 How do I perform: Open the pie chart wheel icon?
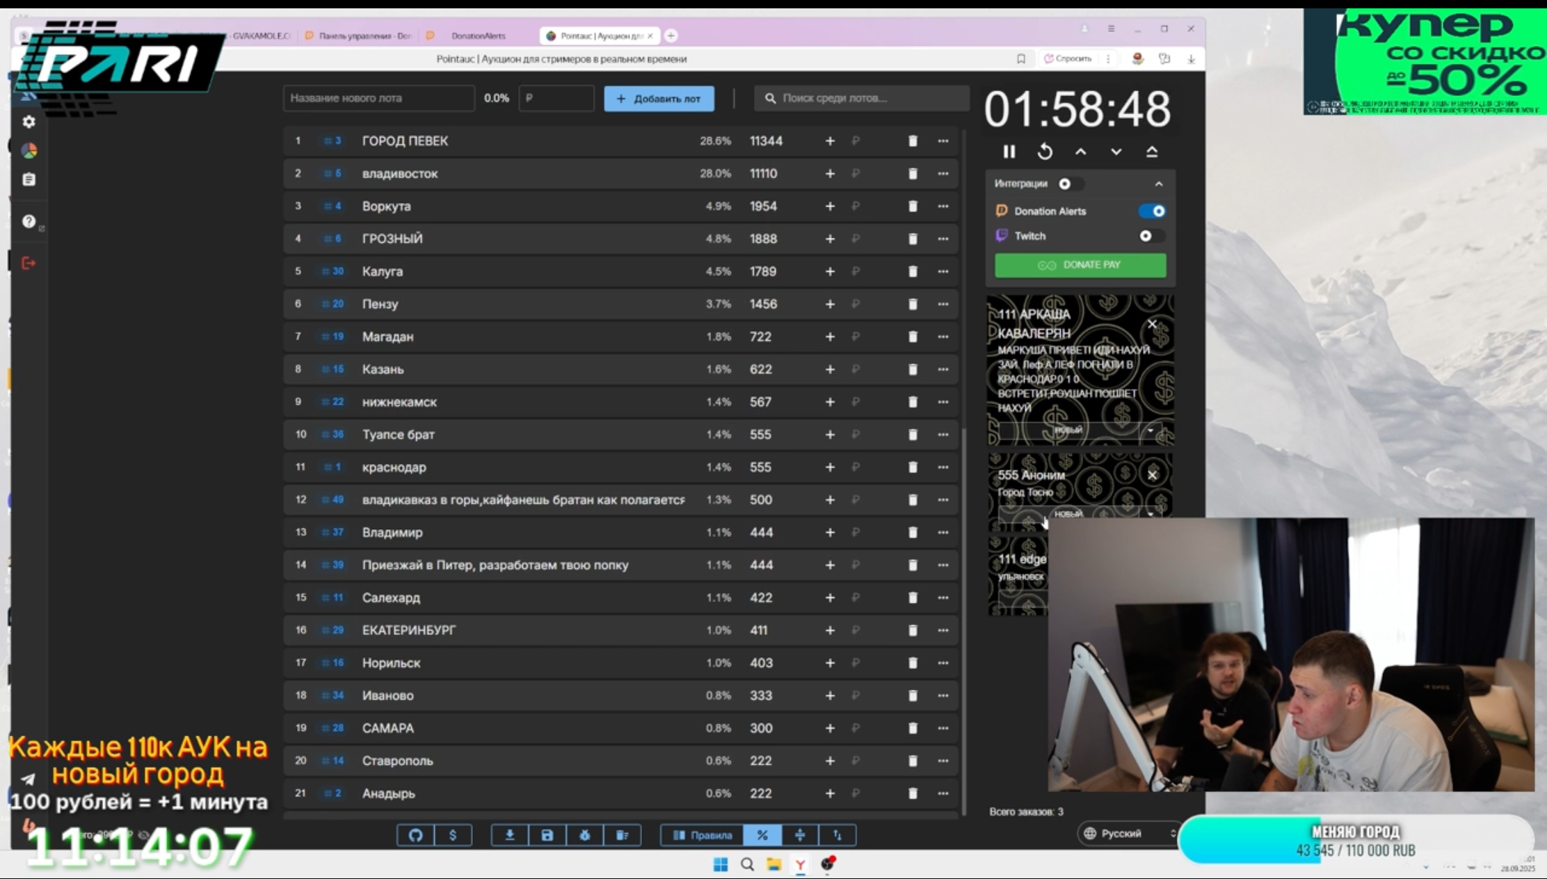(x=29, y=150)
